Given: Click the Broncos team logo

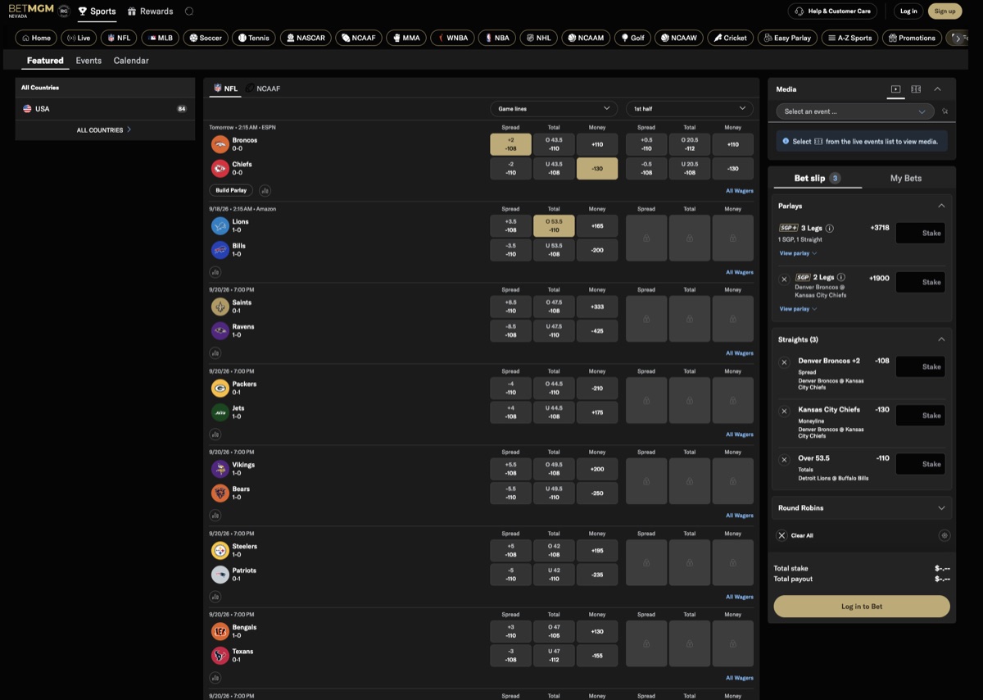Looking at the screenshot, I should [x=220, y=144].
